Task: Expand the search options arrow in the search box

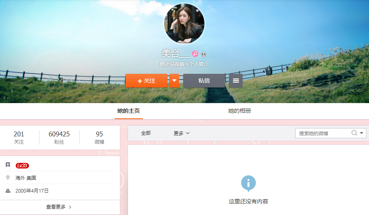Action: pos(362,133)
